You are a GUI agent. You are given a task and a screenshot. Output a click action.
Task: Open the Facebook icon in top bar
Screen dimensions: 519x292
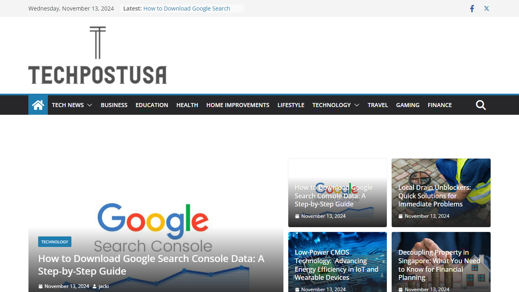tap(472, 8)
